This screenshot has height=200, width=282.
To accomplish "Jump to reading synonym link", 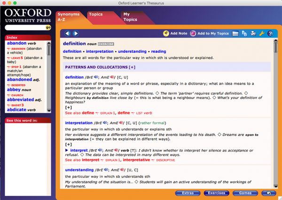I will (158, 51).
